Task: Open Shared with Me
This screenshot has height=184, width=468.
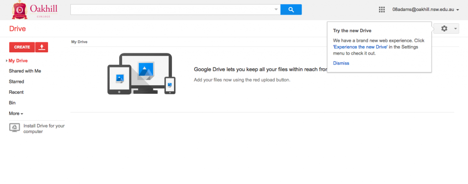Action: tap(25, 71)
